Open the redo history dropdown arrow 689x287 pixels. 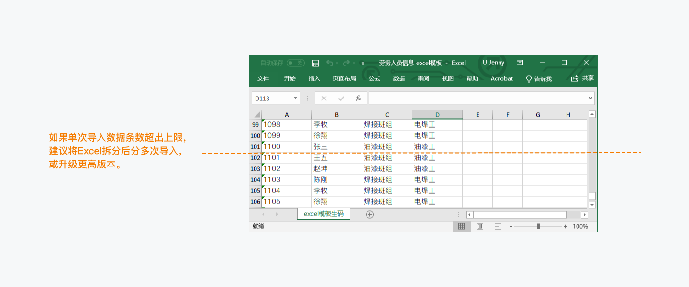tap(354, 63)
